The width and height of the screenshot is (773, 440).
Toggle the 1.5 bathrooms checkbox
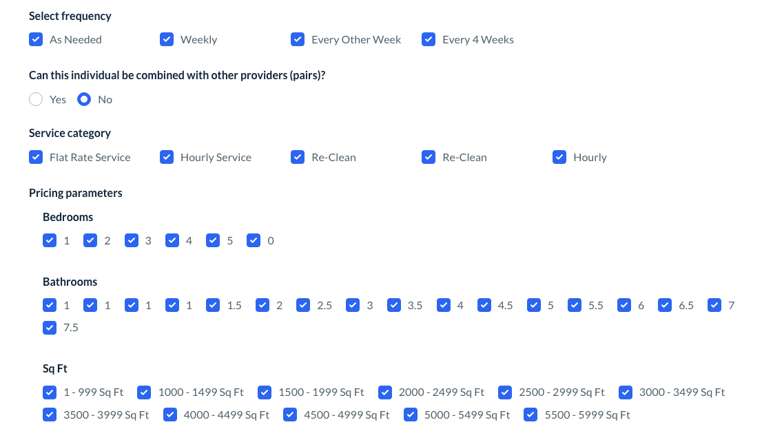click(x=213, y=305)
